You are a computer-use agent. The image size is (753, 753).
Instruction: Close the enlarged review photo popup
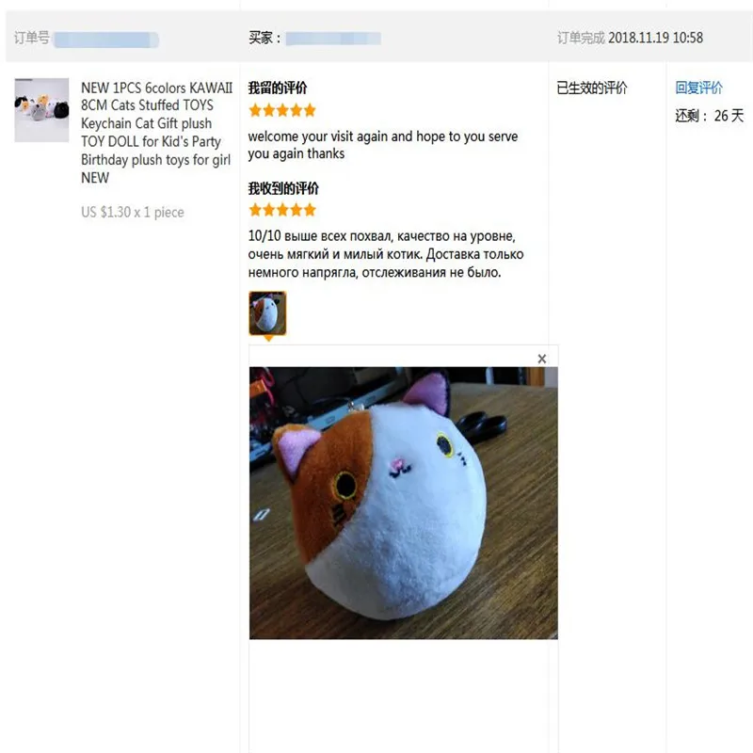[542, 359]
